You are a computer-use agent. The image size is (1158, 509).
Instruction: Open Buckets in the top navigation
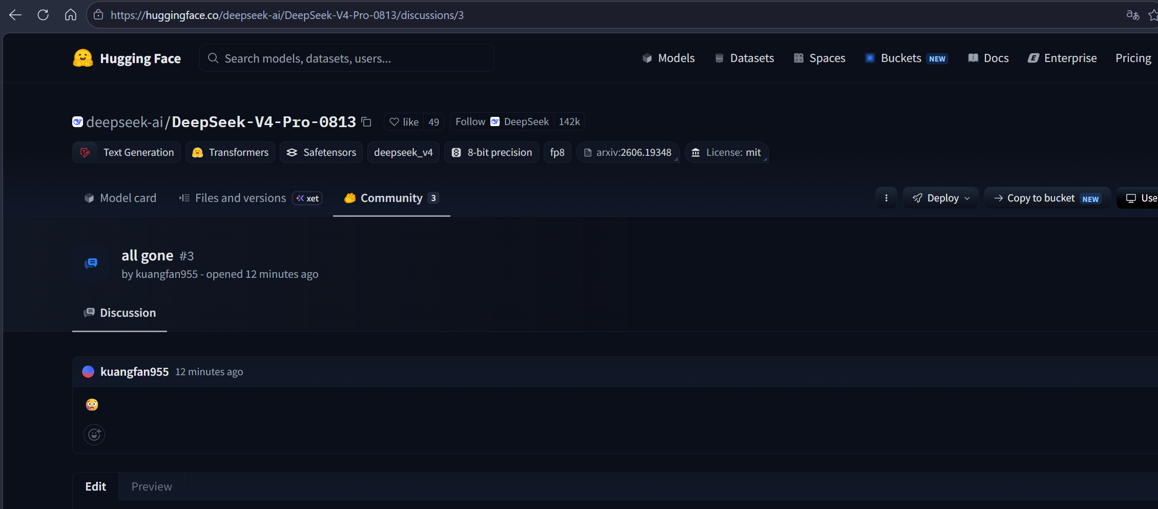click(x=906, y=58)
